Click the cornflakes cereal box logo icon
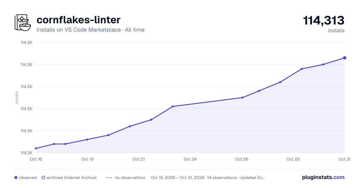359x188 pixels. pyautogui.click(x=23, y=22)
